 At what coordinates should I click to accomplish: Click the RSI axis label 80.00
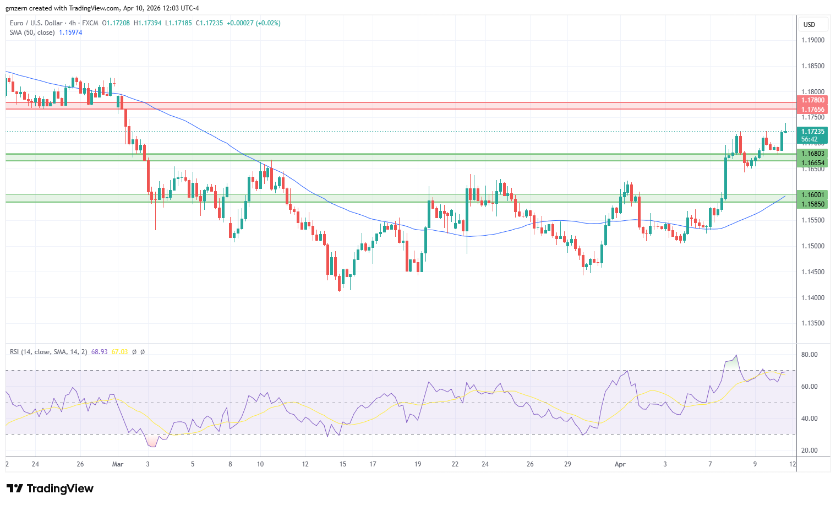[x=809, y=355]
